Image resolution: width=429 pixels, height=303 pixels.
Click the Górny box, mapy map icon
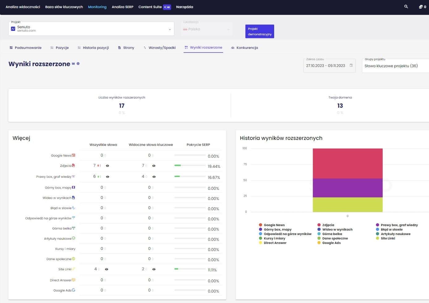(x=74, y=187)
